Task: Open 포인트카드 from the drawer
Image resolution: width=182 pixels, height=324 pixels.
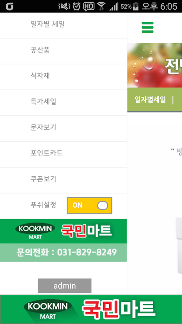Action: (x=63, y=154)
